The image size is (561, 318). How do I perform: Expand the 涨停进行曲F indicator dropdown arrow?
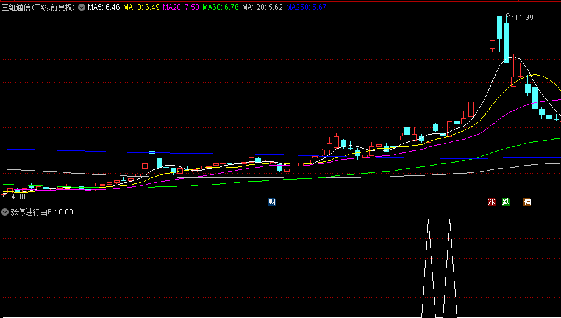click(5, 212)
